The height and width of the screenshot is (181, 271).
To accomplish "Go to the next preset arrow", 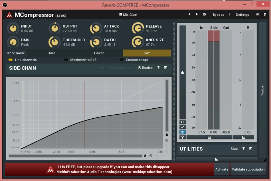I will pos(197,14).
